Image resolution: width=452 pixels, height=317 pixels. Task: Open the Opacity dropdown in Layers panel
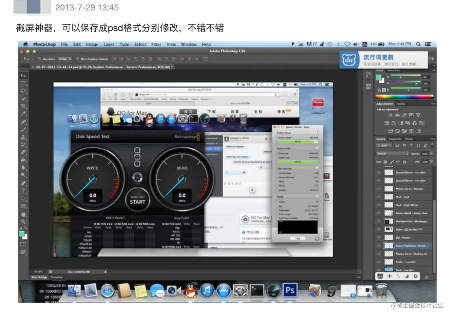431,154
